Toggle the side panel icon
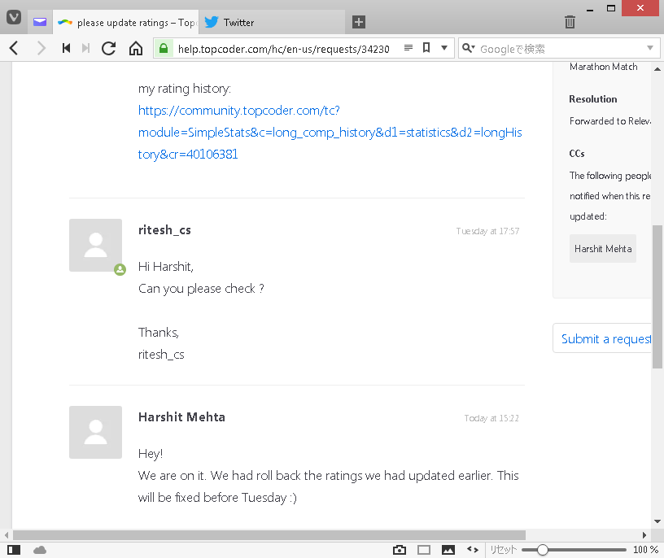The height and width of the screenshot is (558, 664). pos(14,550)
